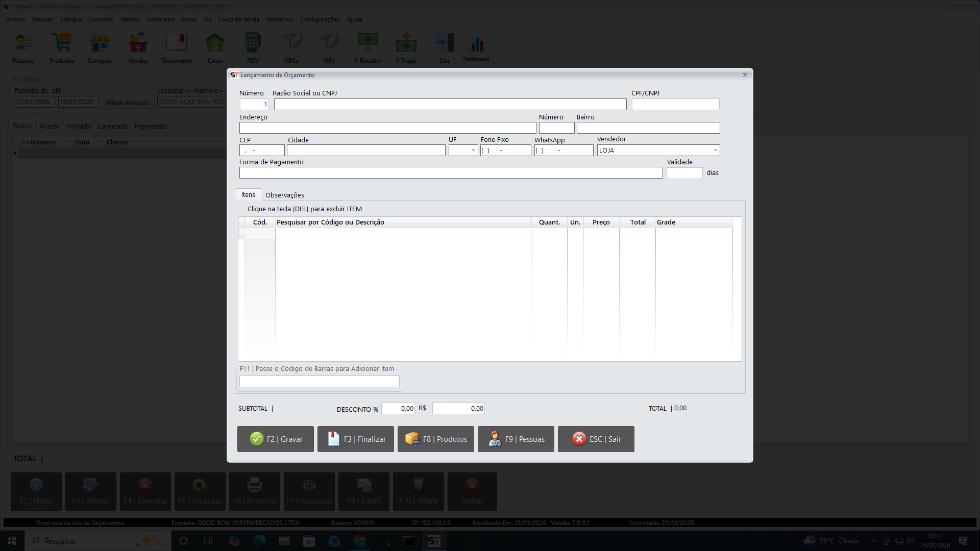Screen dimensions: 980x551
Task: Expand the UF state dropdown
Action: [473, 151]
